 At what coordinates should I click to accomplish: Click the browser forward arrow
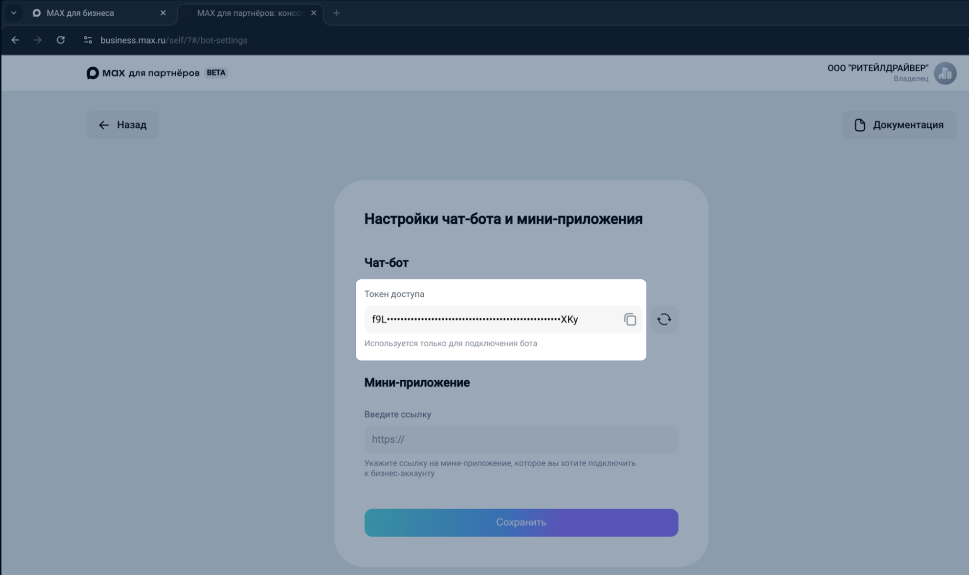point(38,40)
